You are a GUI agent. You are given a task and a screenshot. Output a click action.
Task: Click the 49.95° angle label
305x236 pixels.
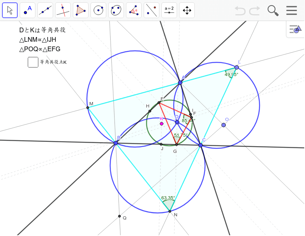click(x=231, y=74)
